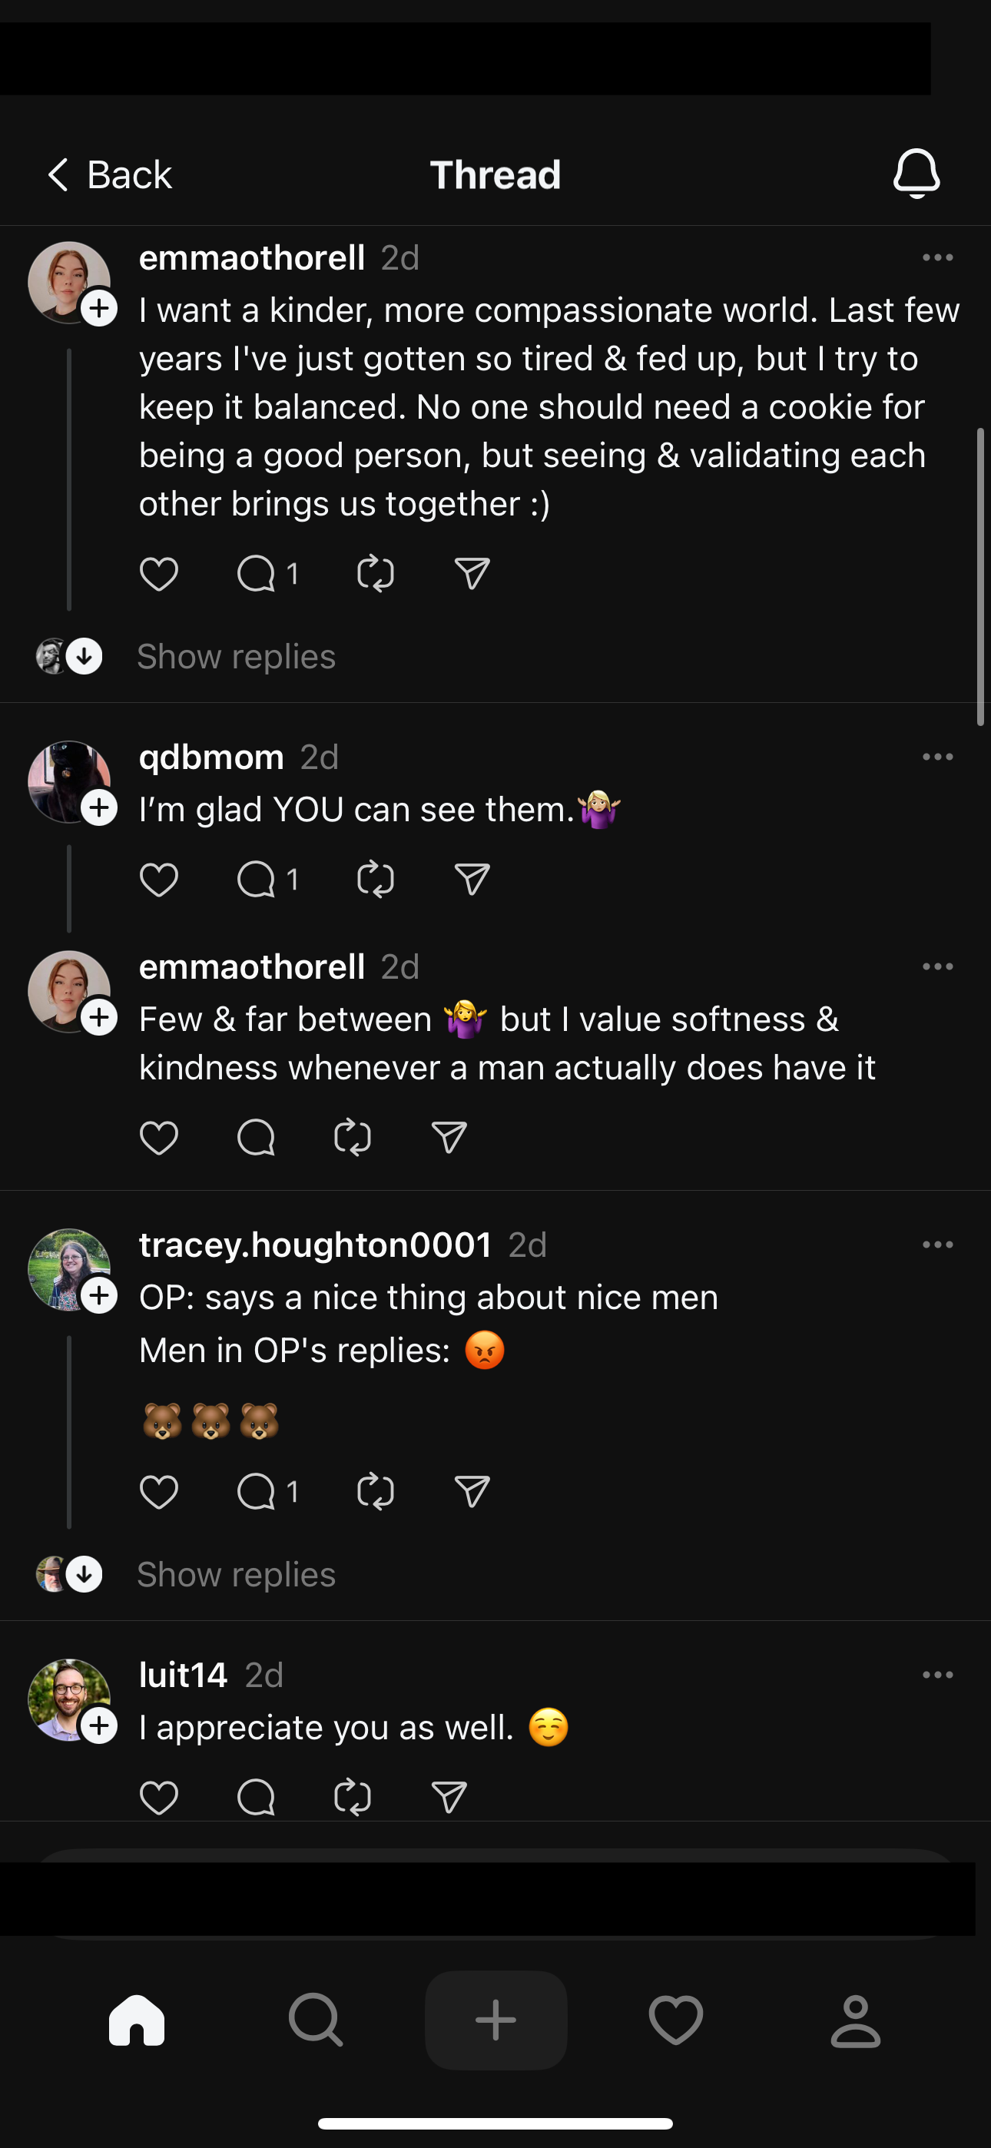Switch to the Search tab

point(315,2020)
